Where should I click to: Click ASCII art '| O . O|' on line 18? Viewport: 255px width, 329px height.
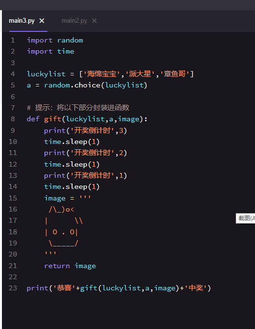(61, 232)
